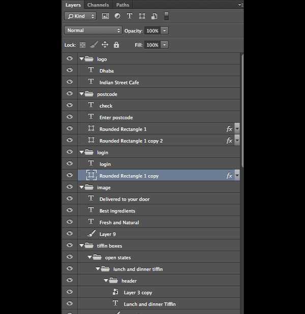Click the lock transparent pixels icon
Image resolution: width=305 pixels, height=314 pixels.
tap(82, 45)
